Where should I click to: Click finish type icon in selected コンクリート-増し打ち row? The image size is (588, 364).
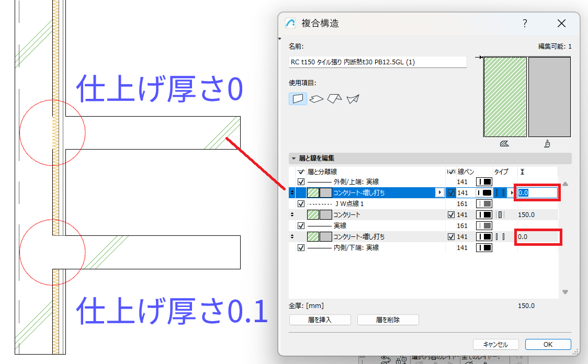[500, 192]
